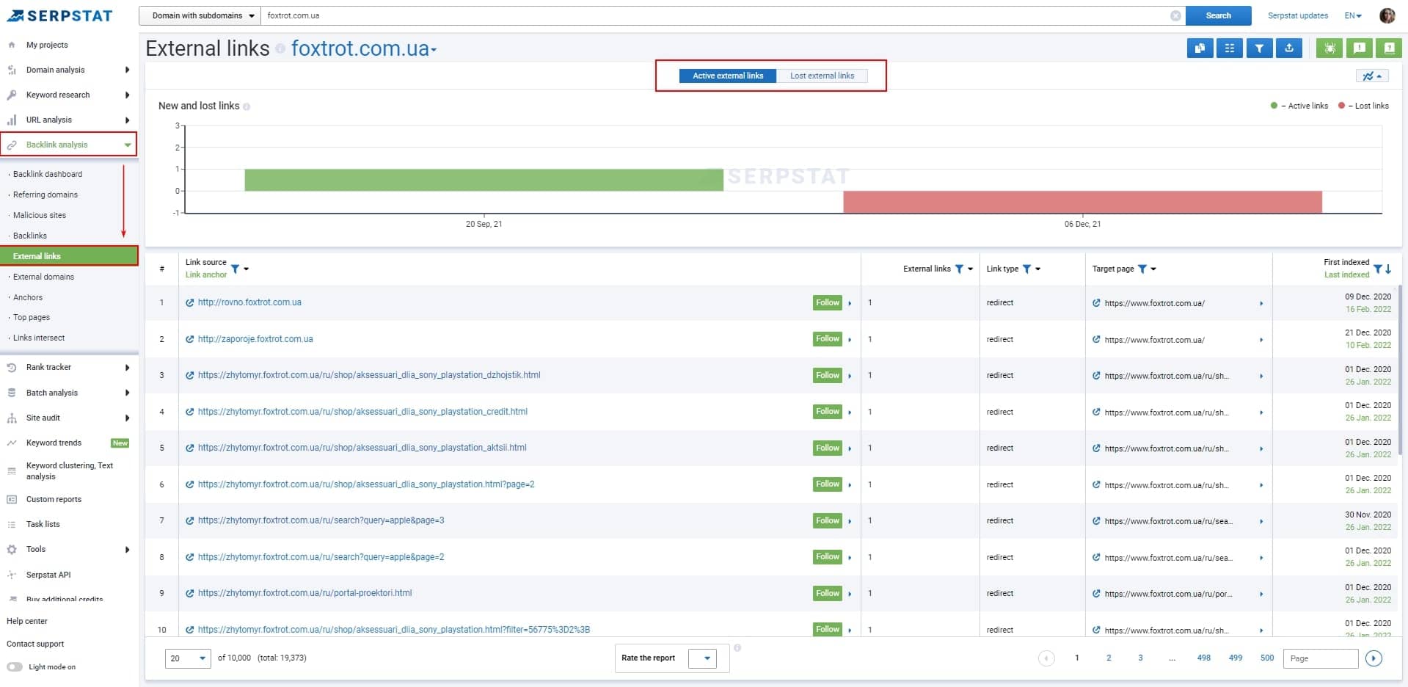This screenshot has width=1408, height=687.
Task: Open the Rate the report dropdown
Action: pyautogui.click(x=703, y=658)
